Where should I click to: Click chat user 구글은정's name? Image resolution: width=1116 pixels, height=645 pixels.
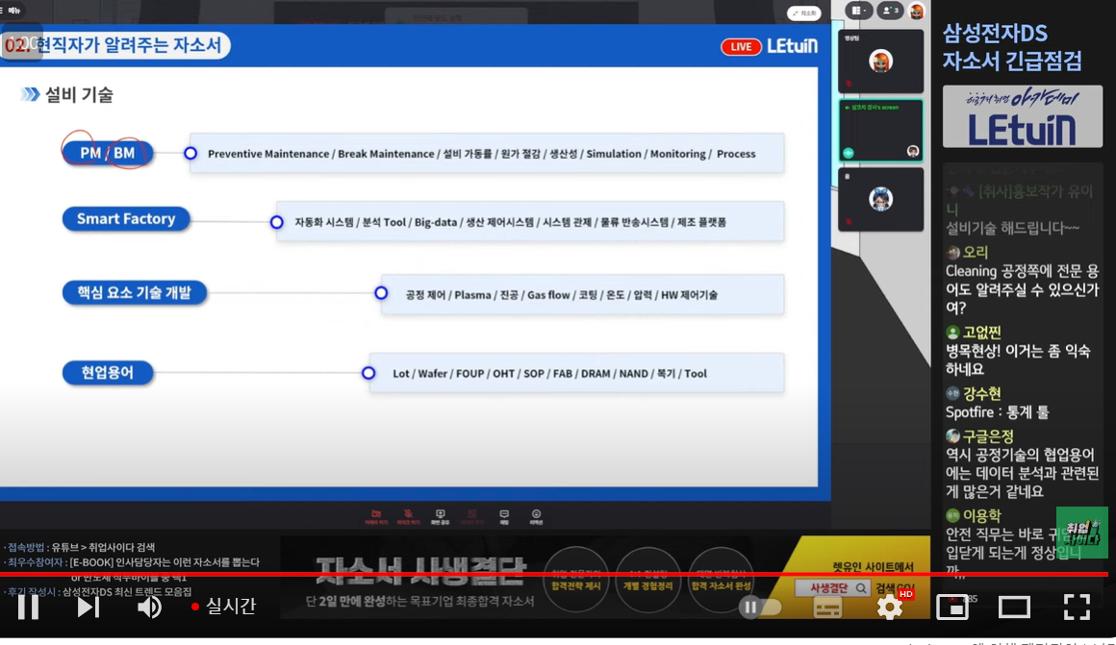988,435
